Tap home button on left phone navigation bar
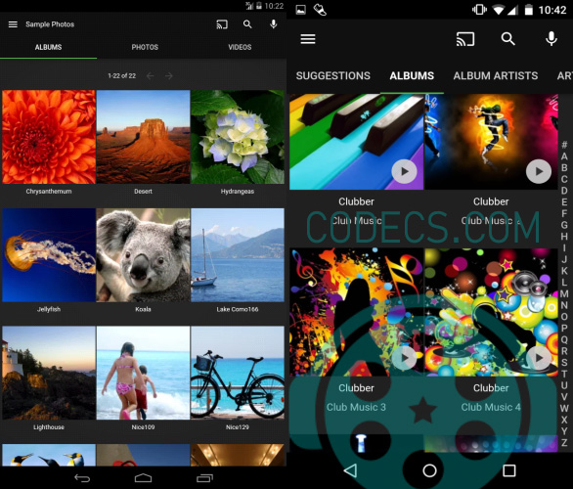 click(143, 478)
